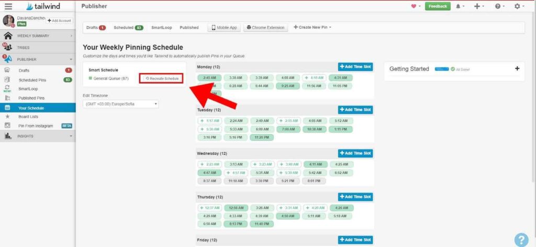Screen dimensions: 536x247
Task: Add suggested 2:23 AM Wednesday slot
Action: [x=210, y=164]
